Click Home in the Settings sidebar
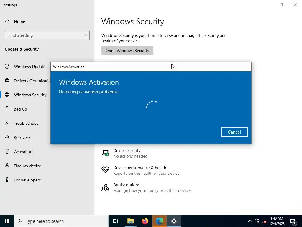The image size is (302, 227). tap(19, 21)
